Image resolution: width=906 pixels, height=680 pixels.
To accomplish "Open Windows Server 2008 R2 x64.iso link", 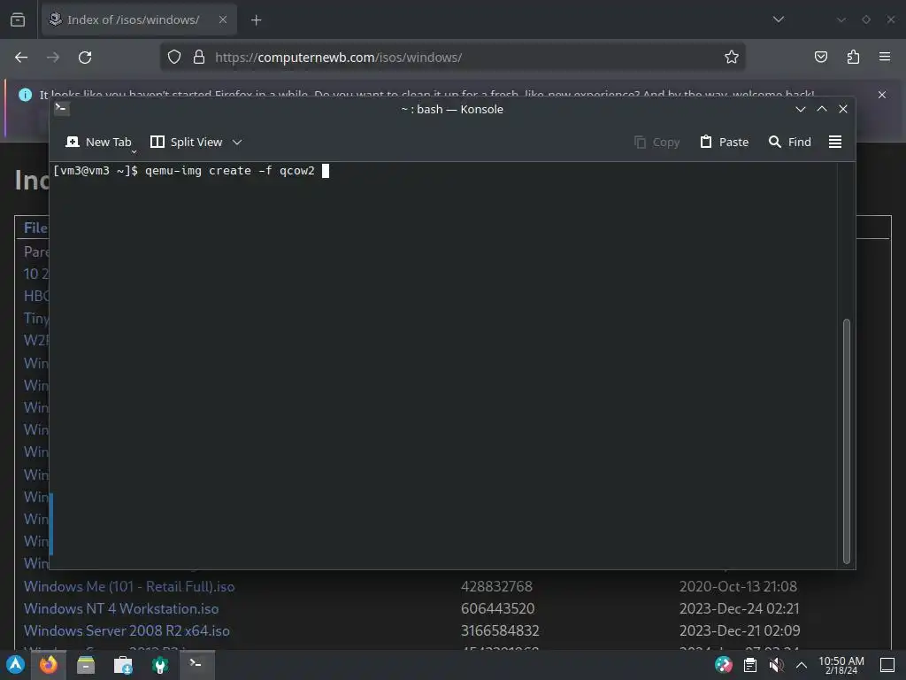I will (x=127, y=630).
